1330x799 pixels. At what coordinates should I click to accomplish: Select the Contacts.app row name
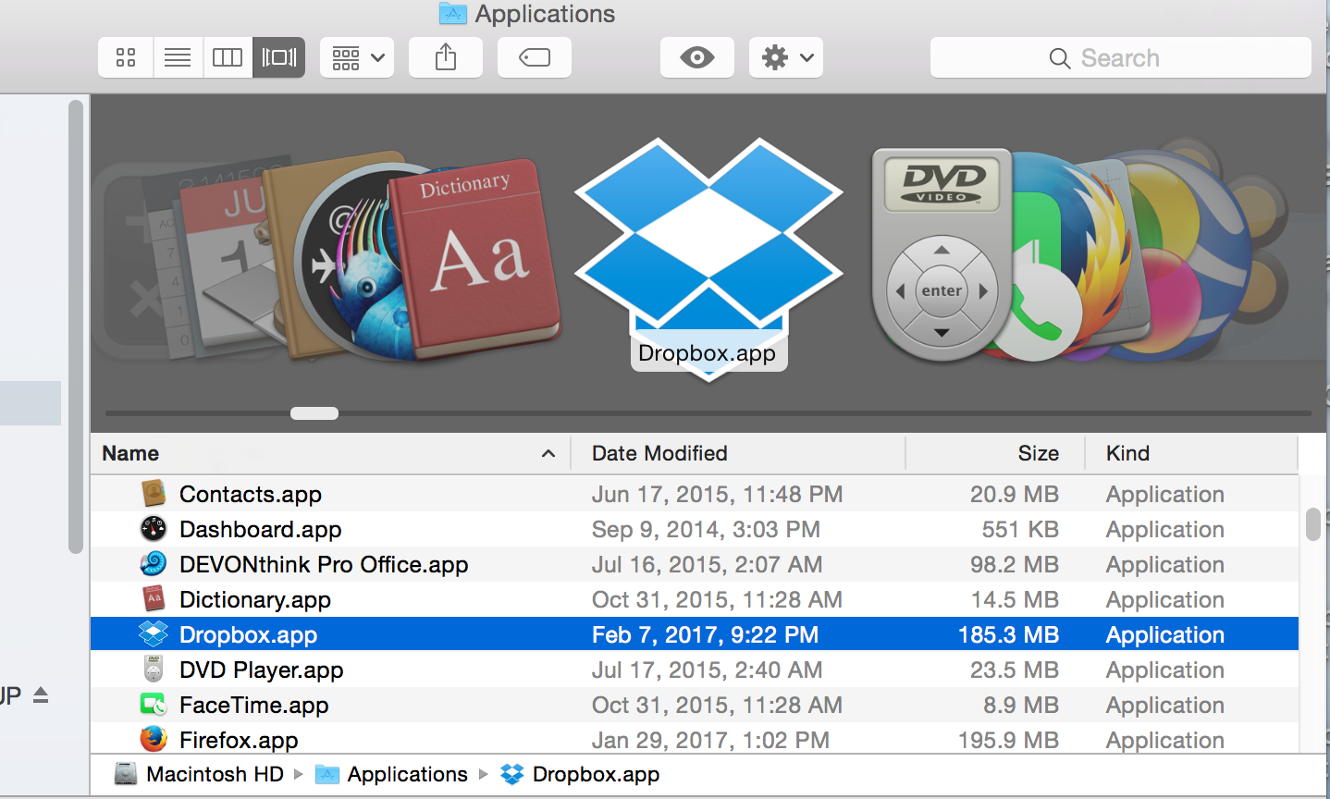click(251, 494)
